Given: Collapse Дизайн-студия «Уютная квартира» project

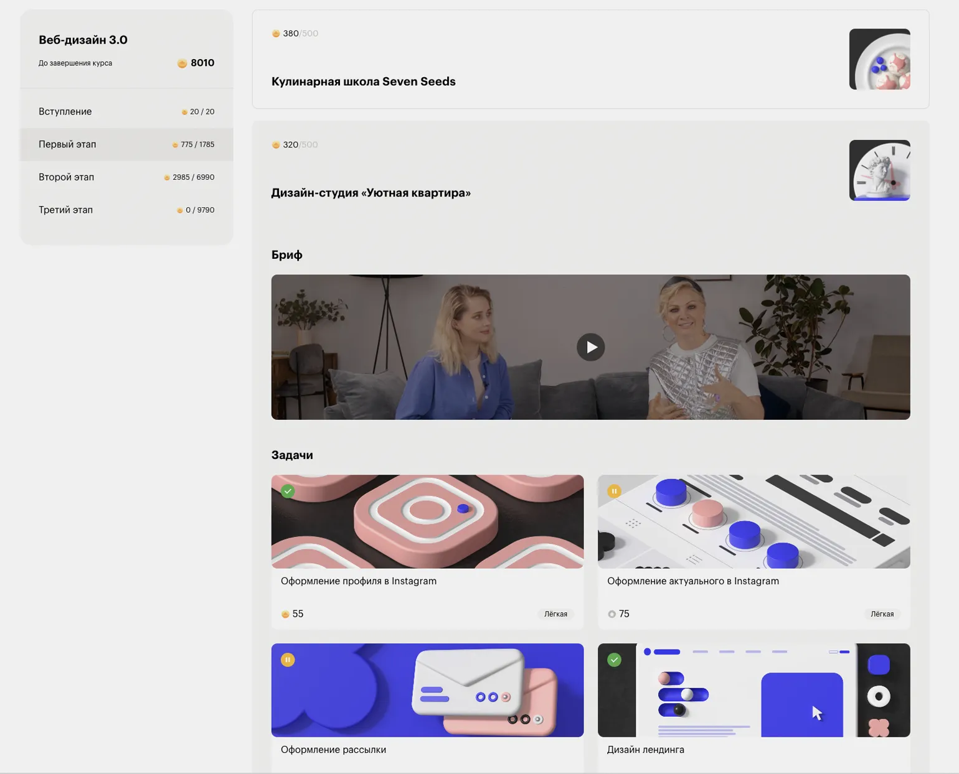Looking at the screenshot, I should [371, 193].
